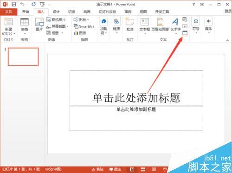Image resolution: width=232 pixels, height=173 pixels.
Task: Click the Redo/Repeat icon
Action: [33, 4]
